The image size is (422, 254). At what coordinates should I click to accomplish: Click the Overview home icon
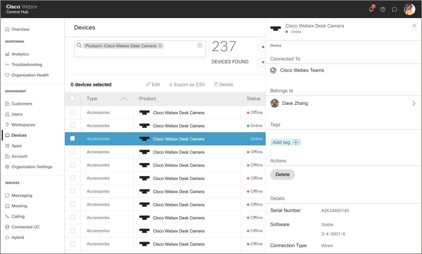(7, 29)
